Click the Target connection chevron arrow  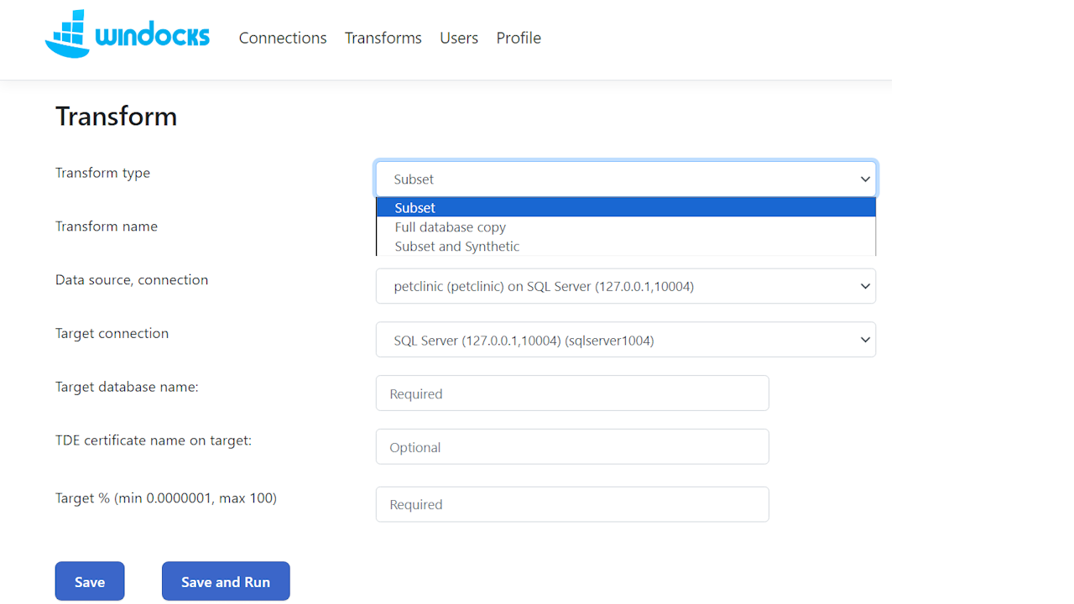pyautogui.click(x=865, y=341)
